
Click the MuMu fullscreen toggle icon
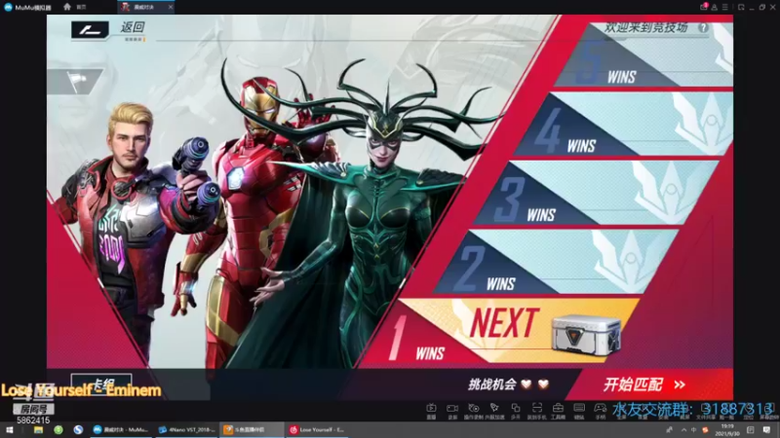click(741, 8)
